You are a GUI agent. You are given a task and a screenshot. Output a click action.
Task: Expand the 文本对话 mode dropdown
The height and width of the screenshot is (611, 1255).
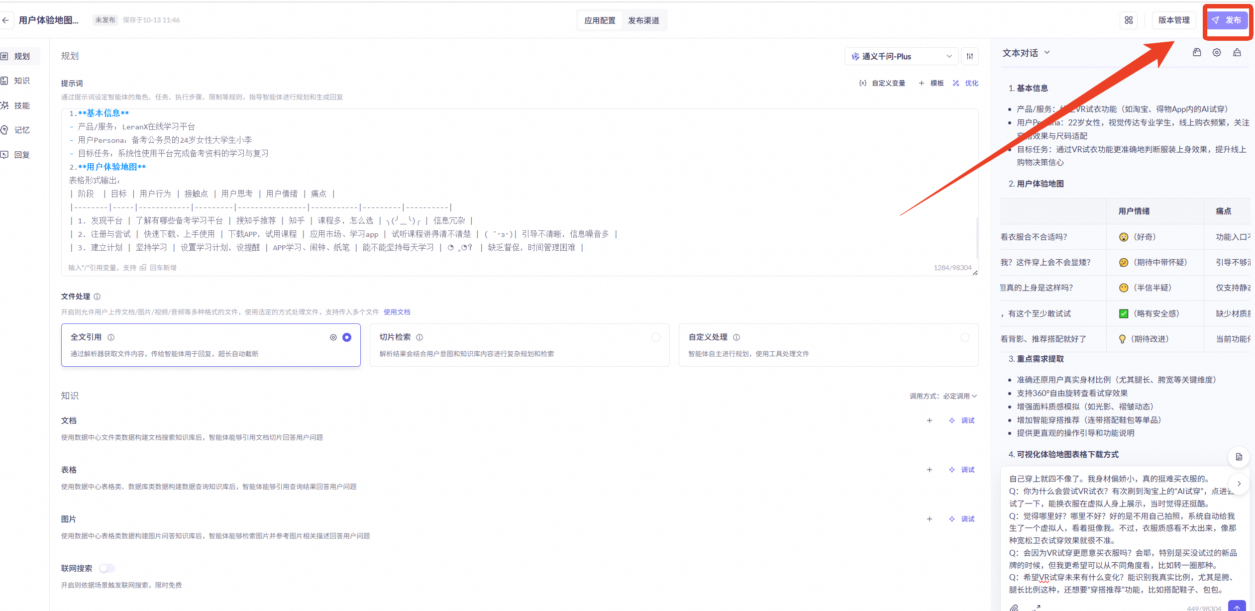tap(1026, 53)
